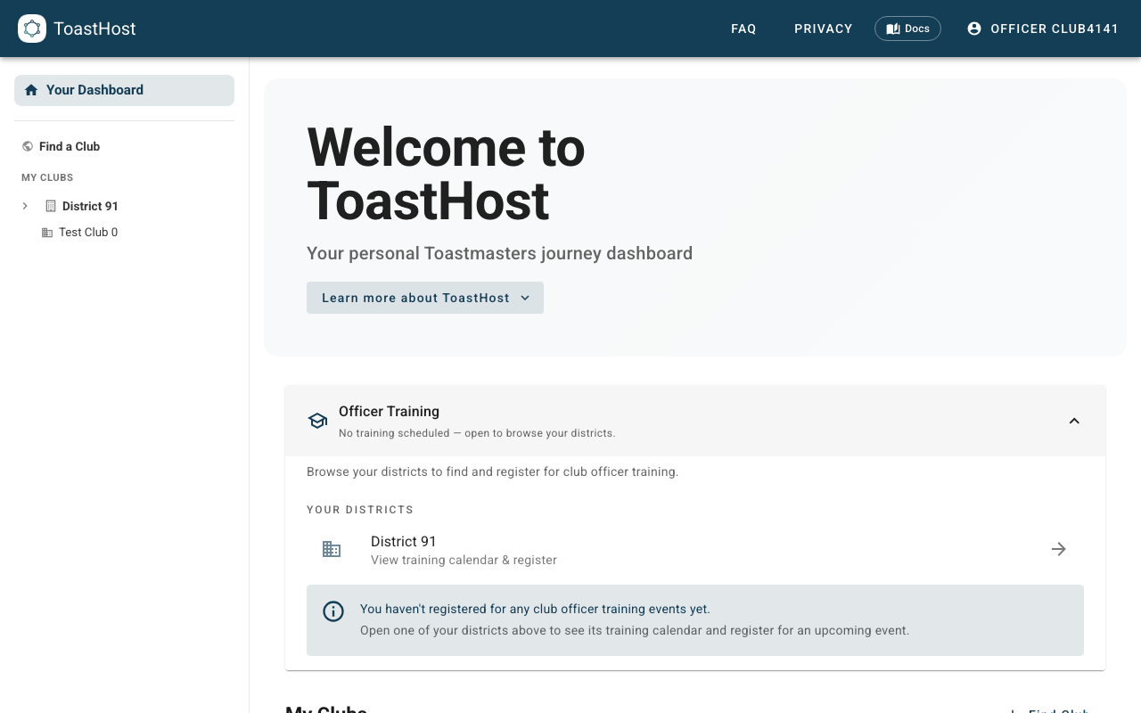This screenshot has height=713, width=1141.
Task: Click 'You haven't registered' notice text
Action: click(535, 609)
